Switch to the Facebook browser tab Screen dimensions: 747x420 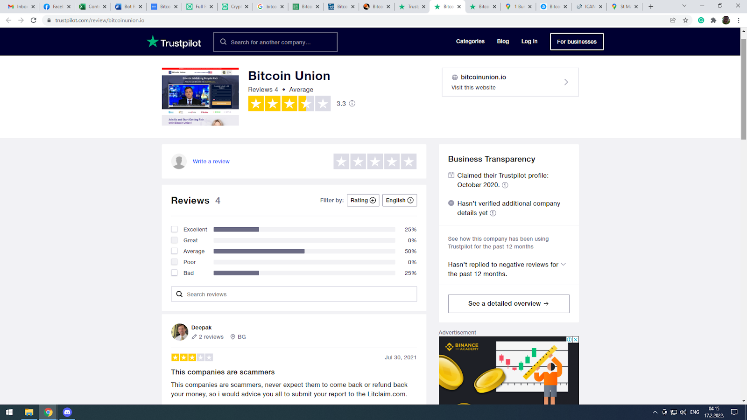[57, 7]
